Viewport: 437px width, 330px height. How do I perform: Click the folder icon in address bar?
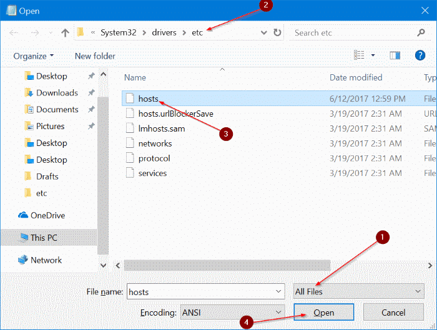[81, 32]
